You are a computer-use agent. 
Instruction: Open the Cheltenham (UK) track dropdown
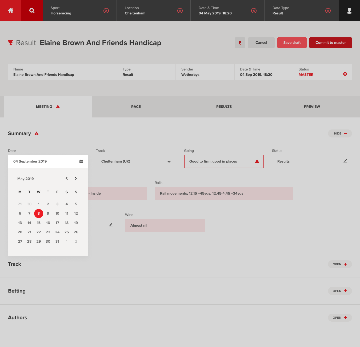136,161
